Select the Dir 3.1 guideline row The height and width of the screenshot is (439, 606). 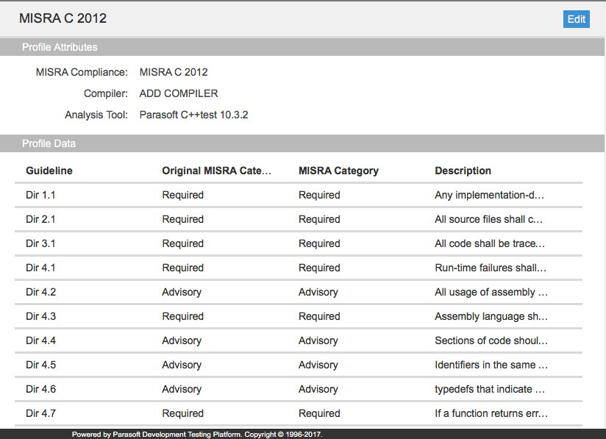coord(299,244)
